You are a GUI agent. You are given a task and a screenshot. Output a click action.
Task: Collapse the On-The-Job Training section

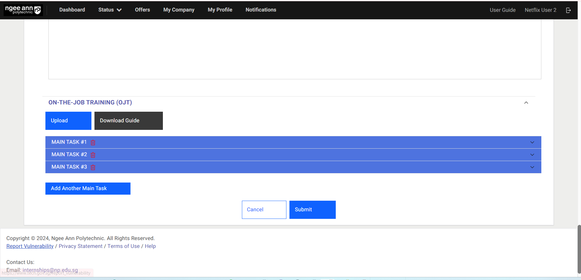point(526,103)
